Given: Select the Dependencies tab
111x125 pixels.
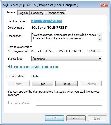Looking at the screenshot, I should (55, 13).
